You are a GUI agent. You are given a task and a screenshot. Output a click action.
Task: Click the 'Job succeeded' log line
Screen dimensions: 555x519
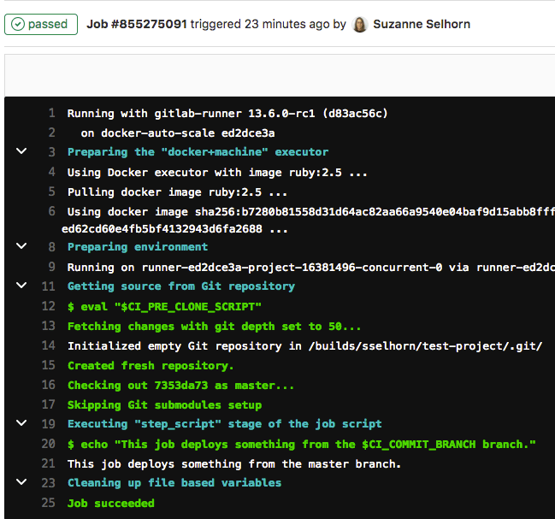[110, 504]
